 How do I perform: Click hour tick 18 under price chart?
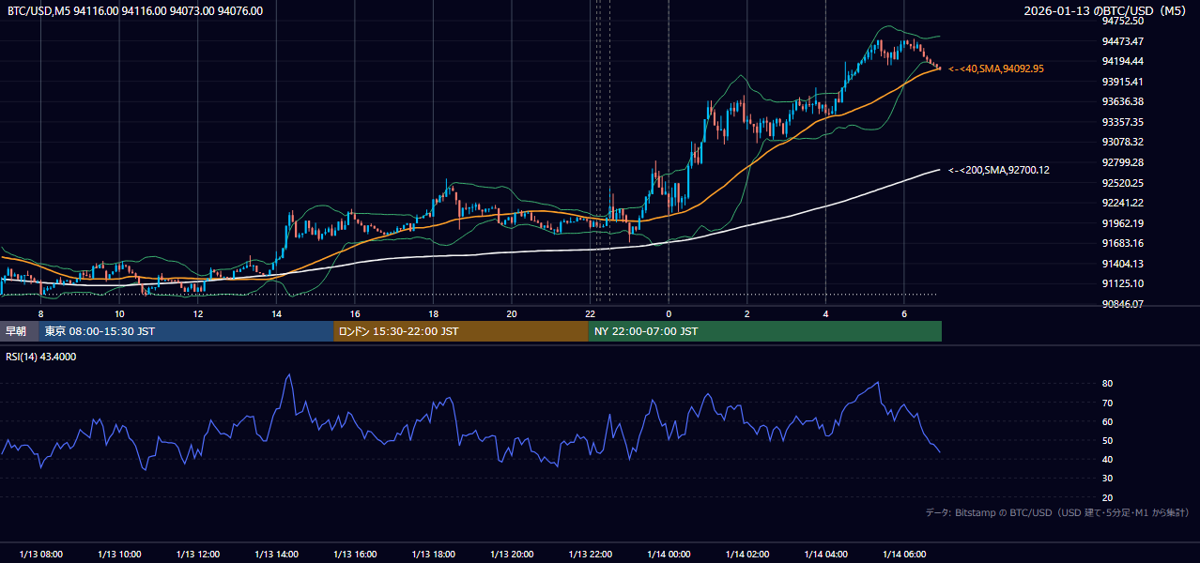(433, 313)
